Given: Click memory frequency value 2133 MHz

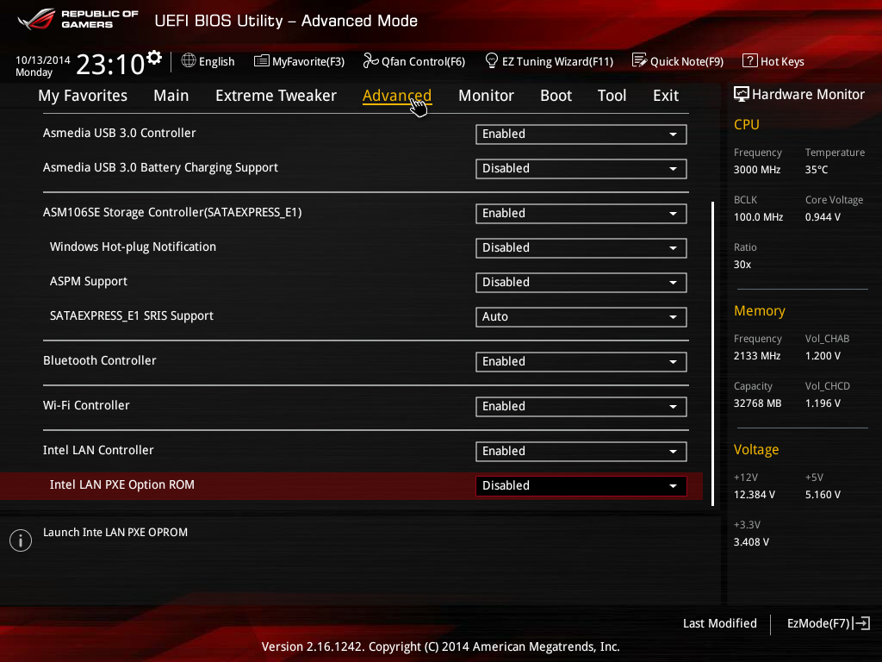Looking at the screenshot, I should tap(756, 356).
